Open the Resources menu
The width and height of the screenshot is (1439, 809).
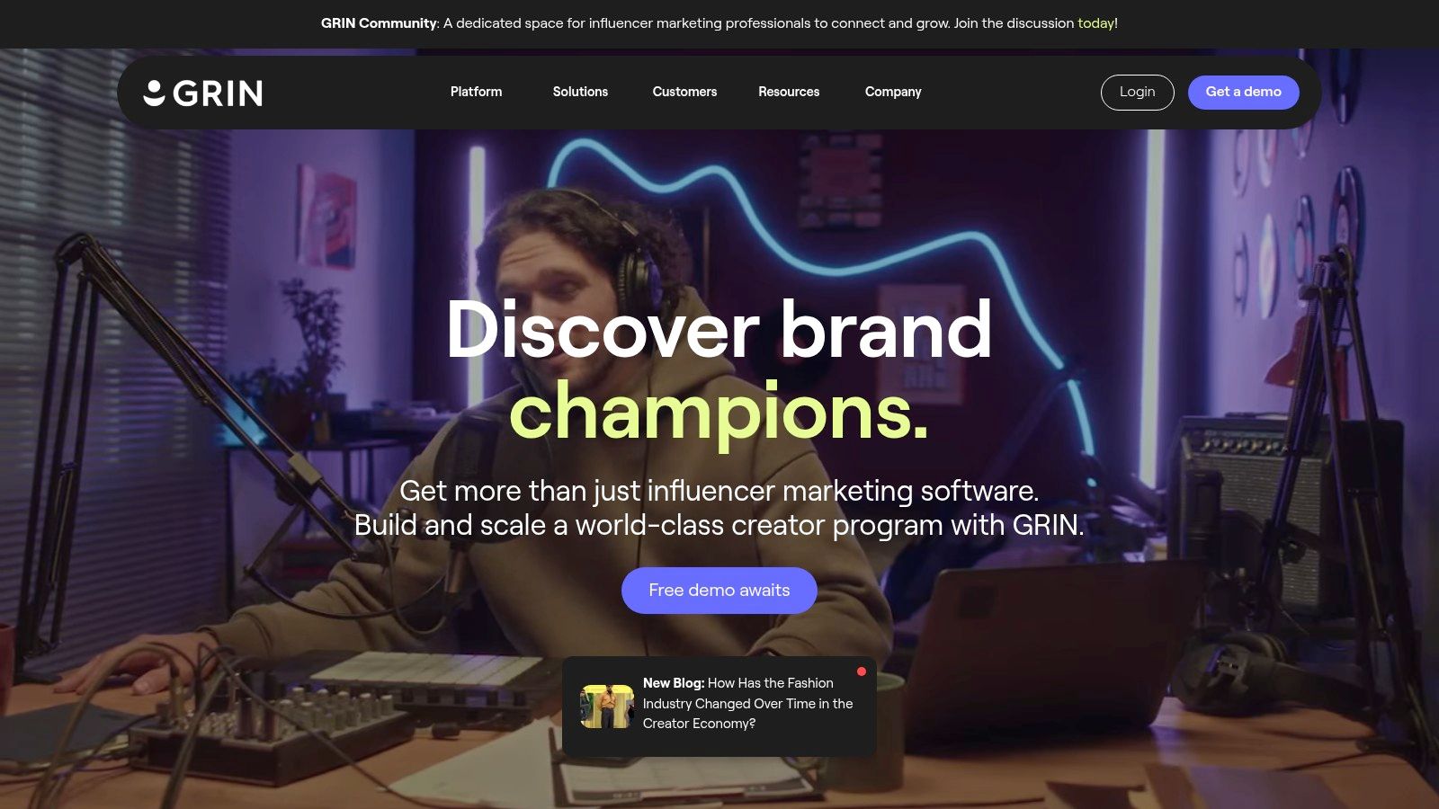[x=789, y=92]
